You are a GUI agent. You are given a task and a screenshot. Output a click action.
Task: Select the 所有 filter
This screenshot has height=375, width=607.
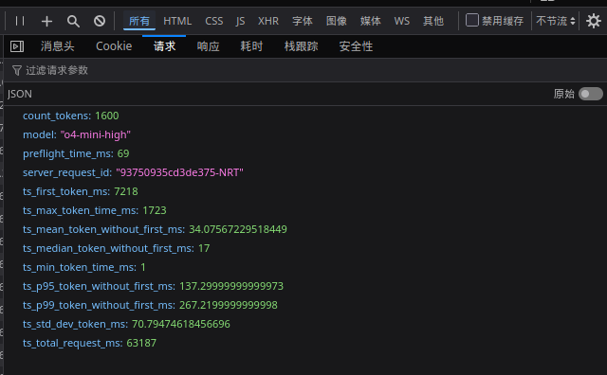tap(139, 21)
